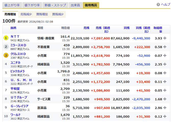Click ワールド's +881,200 weekly change value
This screenshot has width=173, height=123.
(x=102, y=117)
